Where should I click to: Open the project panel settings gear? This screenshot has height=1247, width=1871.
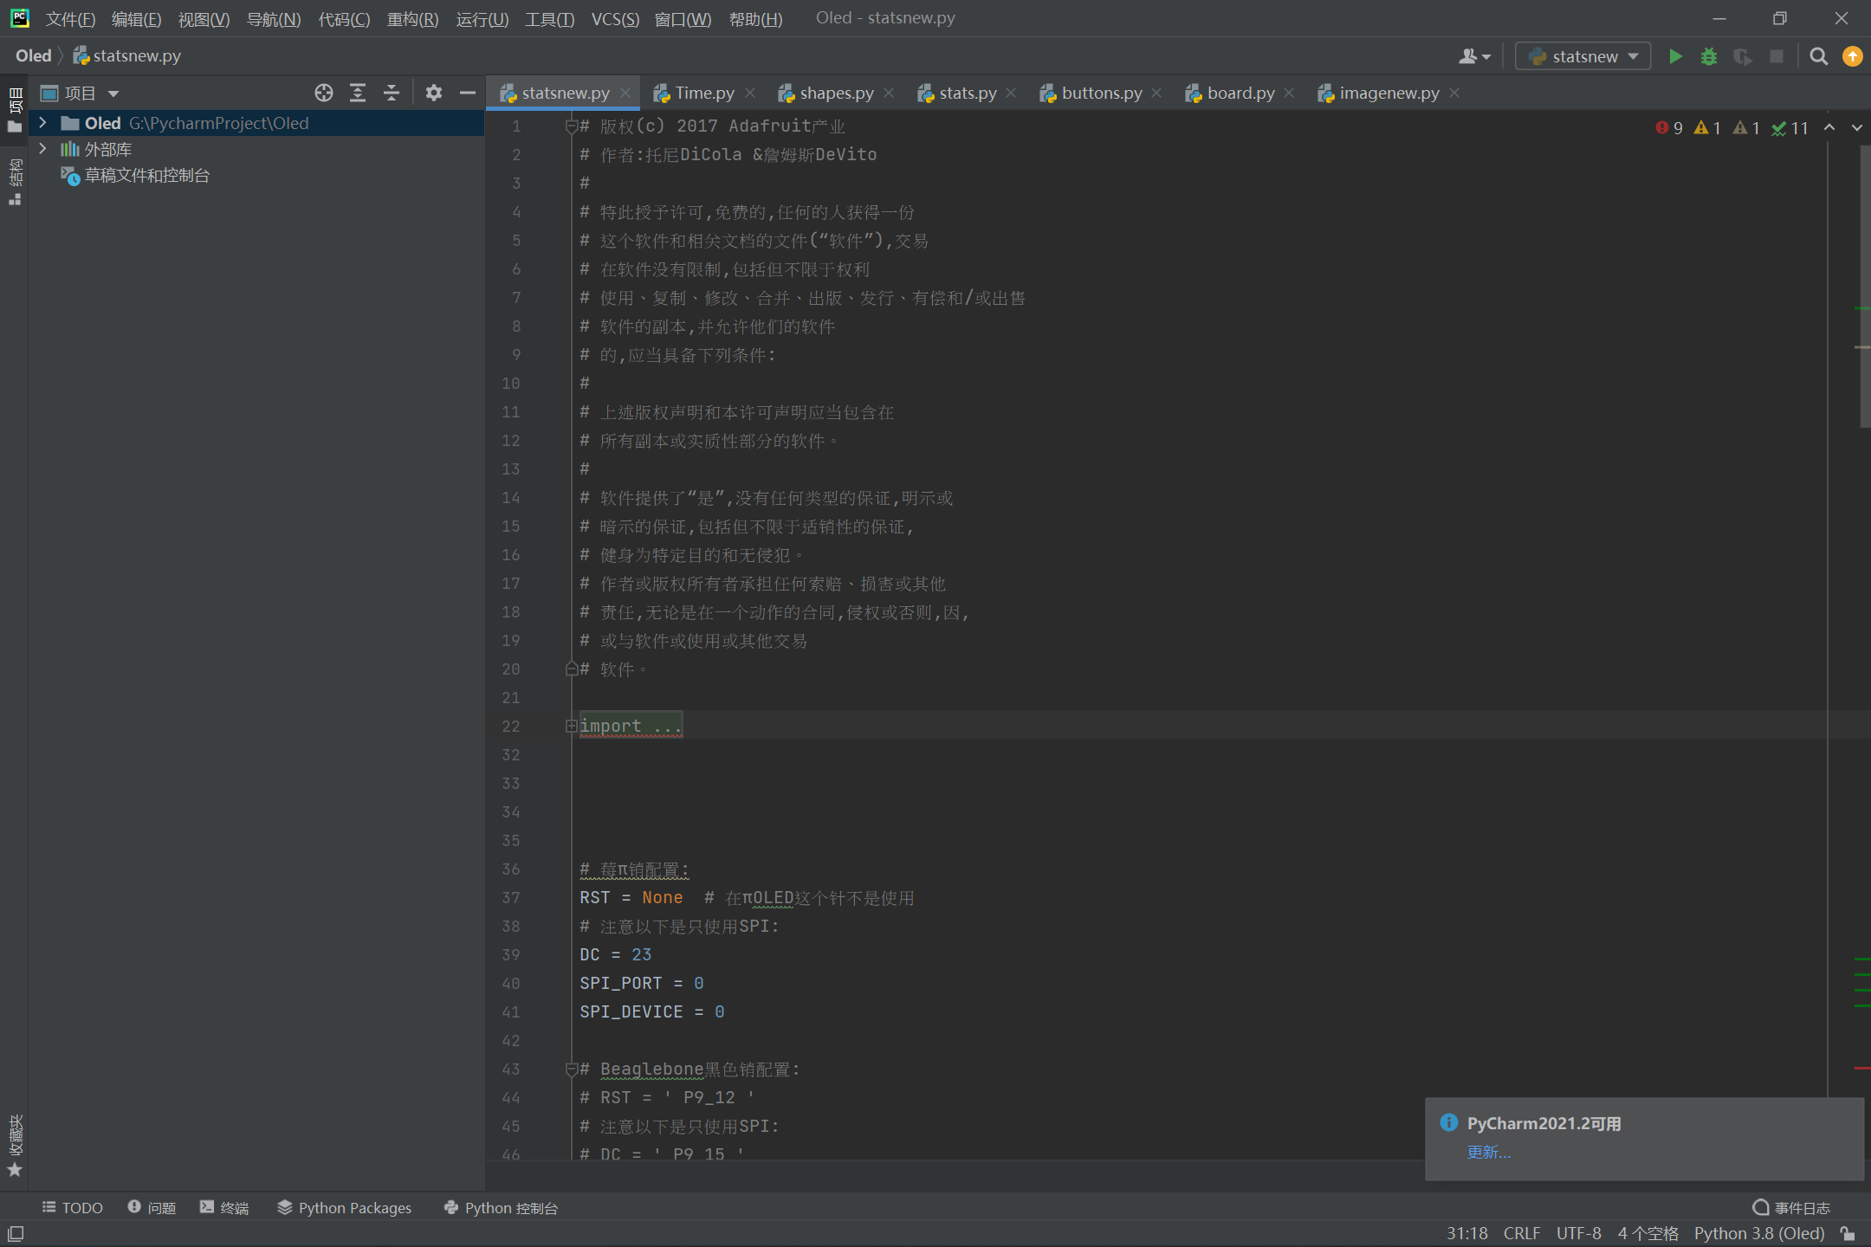click(x=433, y=93)
